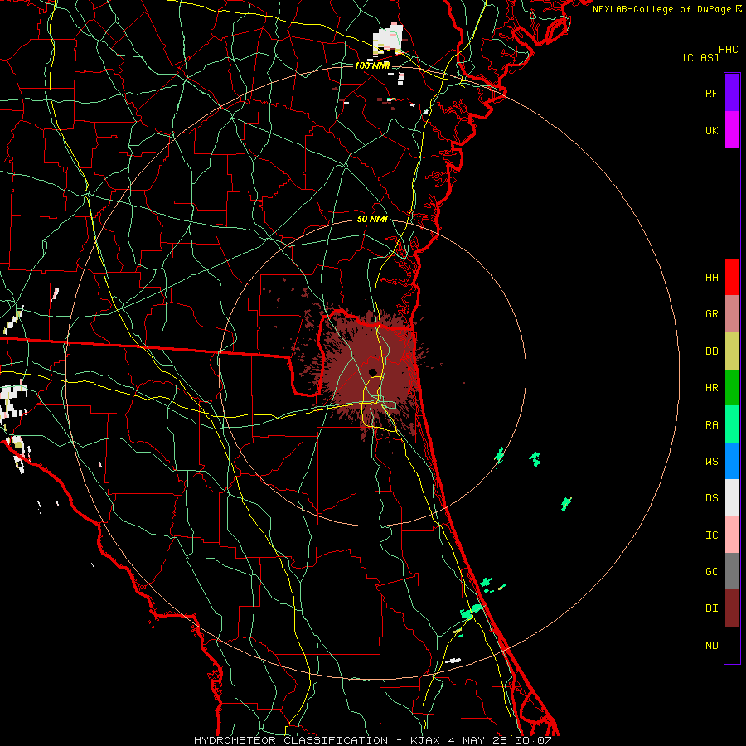Click the BD yellow legend swatch
The width and height of the screenshot is (746, 746).
click(732, 351)
